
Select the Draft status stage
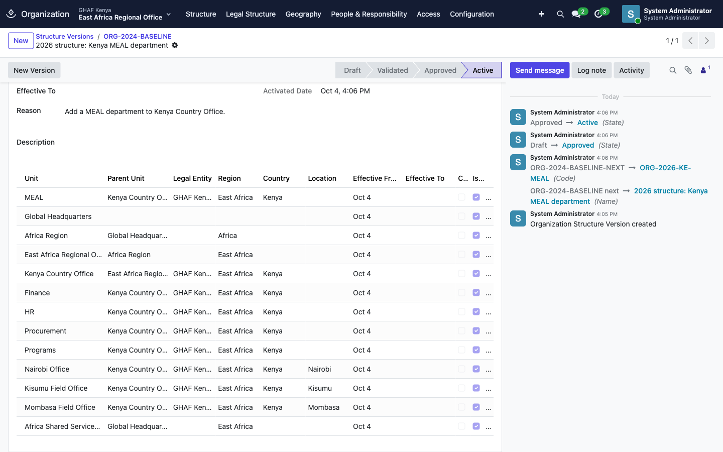pos(352,70)
